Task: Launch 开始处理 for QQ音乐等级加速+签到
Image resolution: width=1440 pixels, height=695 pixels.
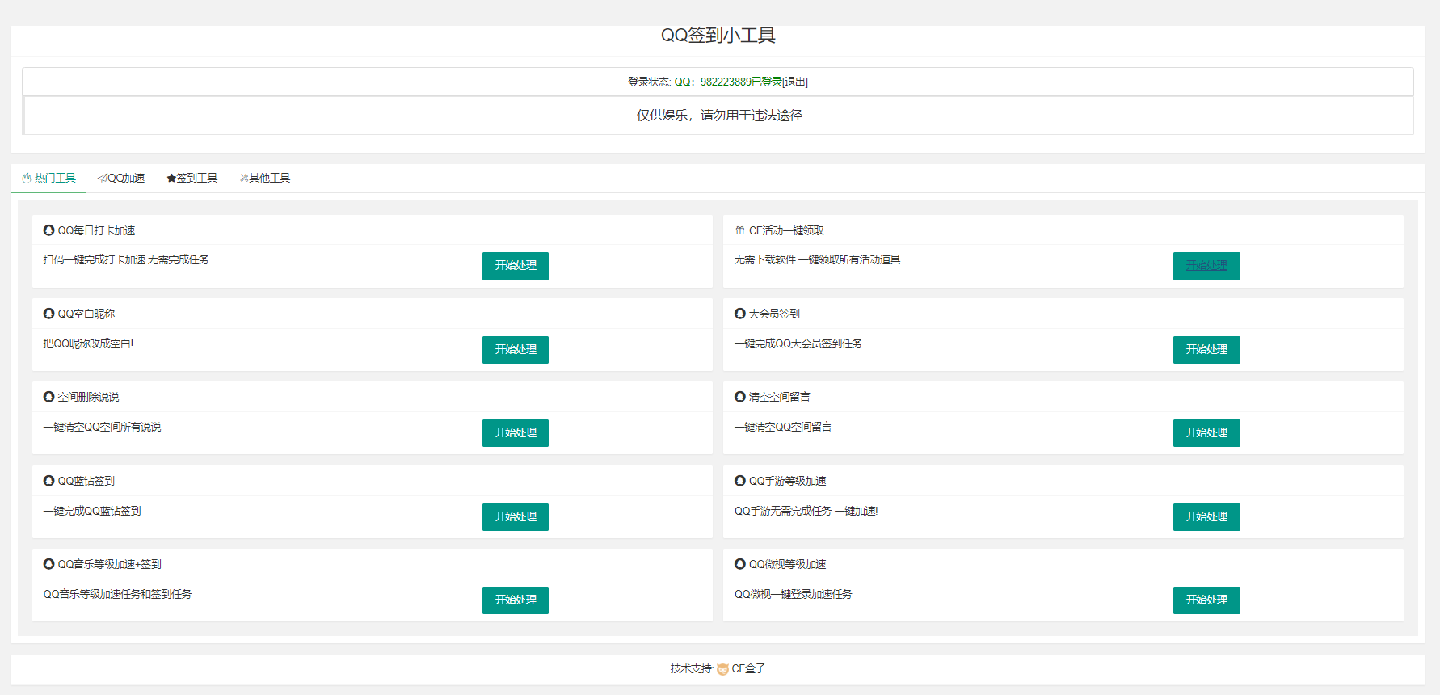Action: [515, 600]
